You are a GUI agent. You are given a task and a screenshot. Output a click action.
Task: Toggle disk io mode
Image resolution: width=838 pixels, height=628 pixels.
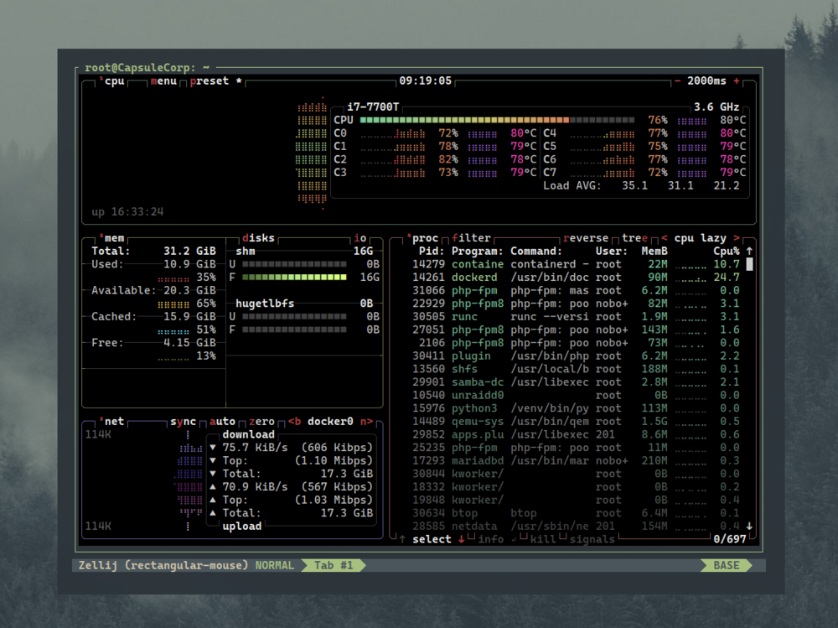pyautogui.click(x=360, y=238)
